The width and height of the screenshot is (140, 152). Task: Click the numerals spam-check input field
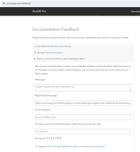click(x=83, y=131)
